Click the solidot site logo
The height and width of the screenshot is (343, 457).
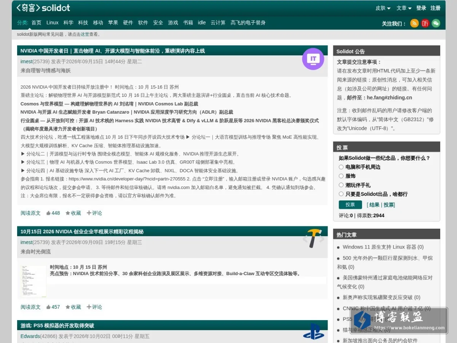pos(43,8)
